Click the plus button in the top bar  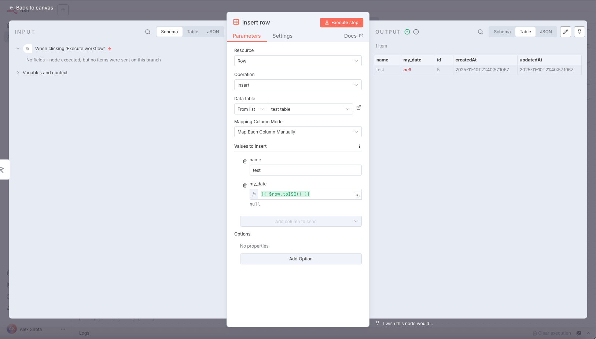[x=63, y=10]
